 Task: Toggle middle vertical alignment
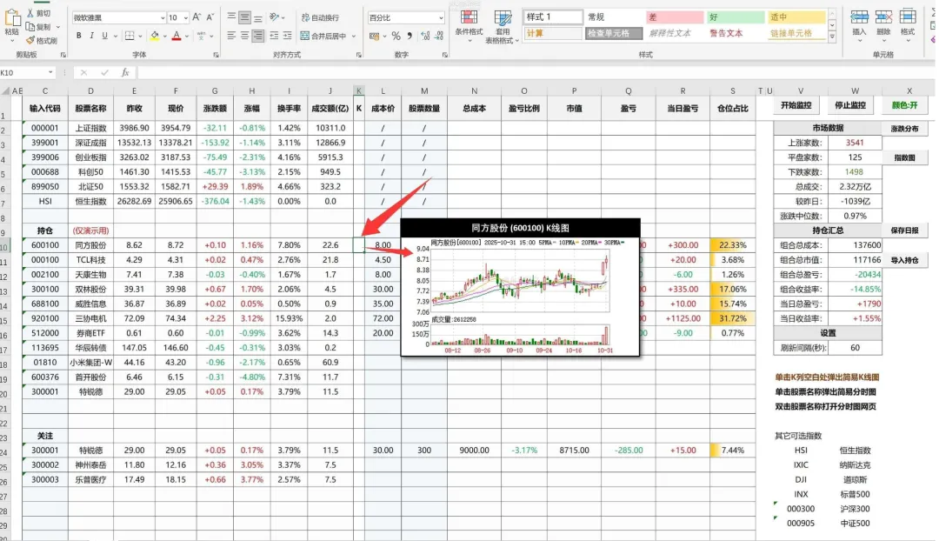(x=244, y=17)
